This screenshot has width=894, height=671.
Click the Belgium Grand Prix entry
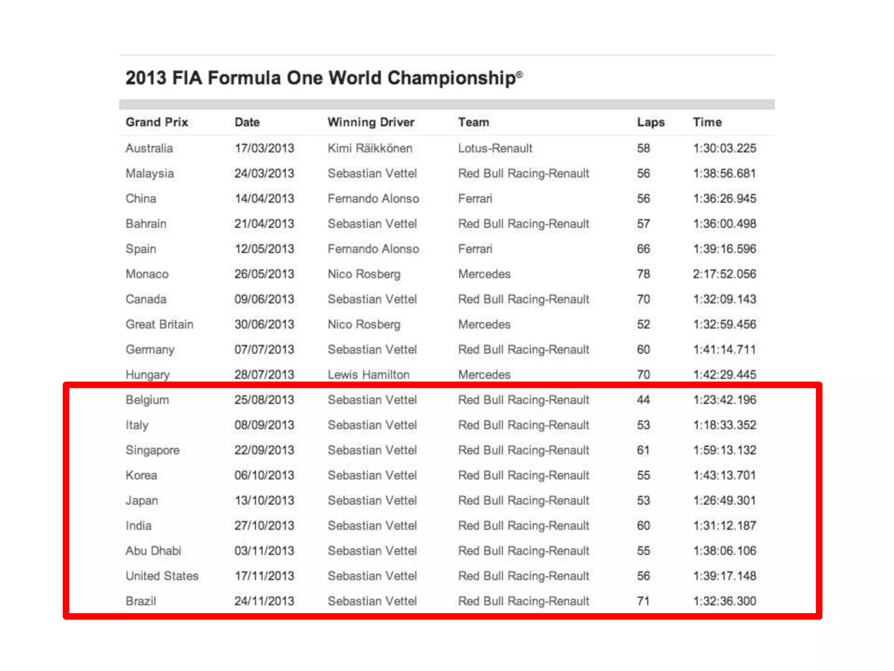(147, 400)
